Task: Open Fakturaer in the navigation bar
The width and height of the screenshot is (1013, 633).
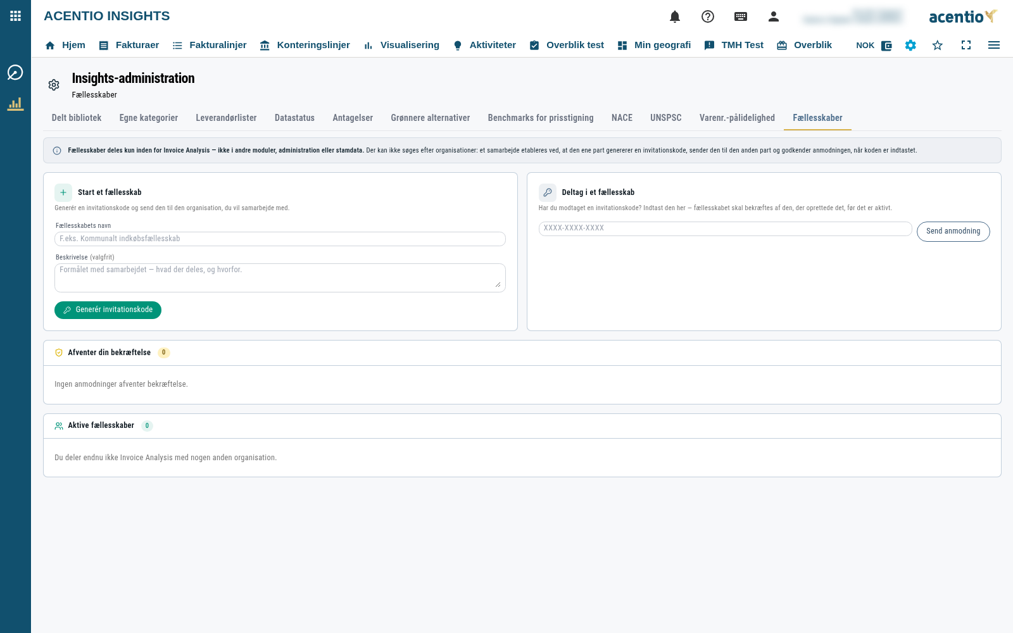Action: pyautogui.click(x=129, y=46)
